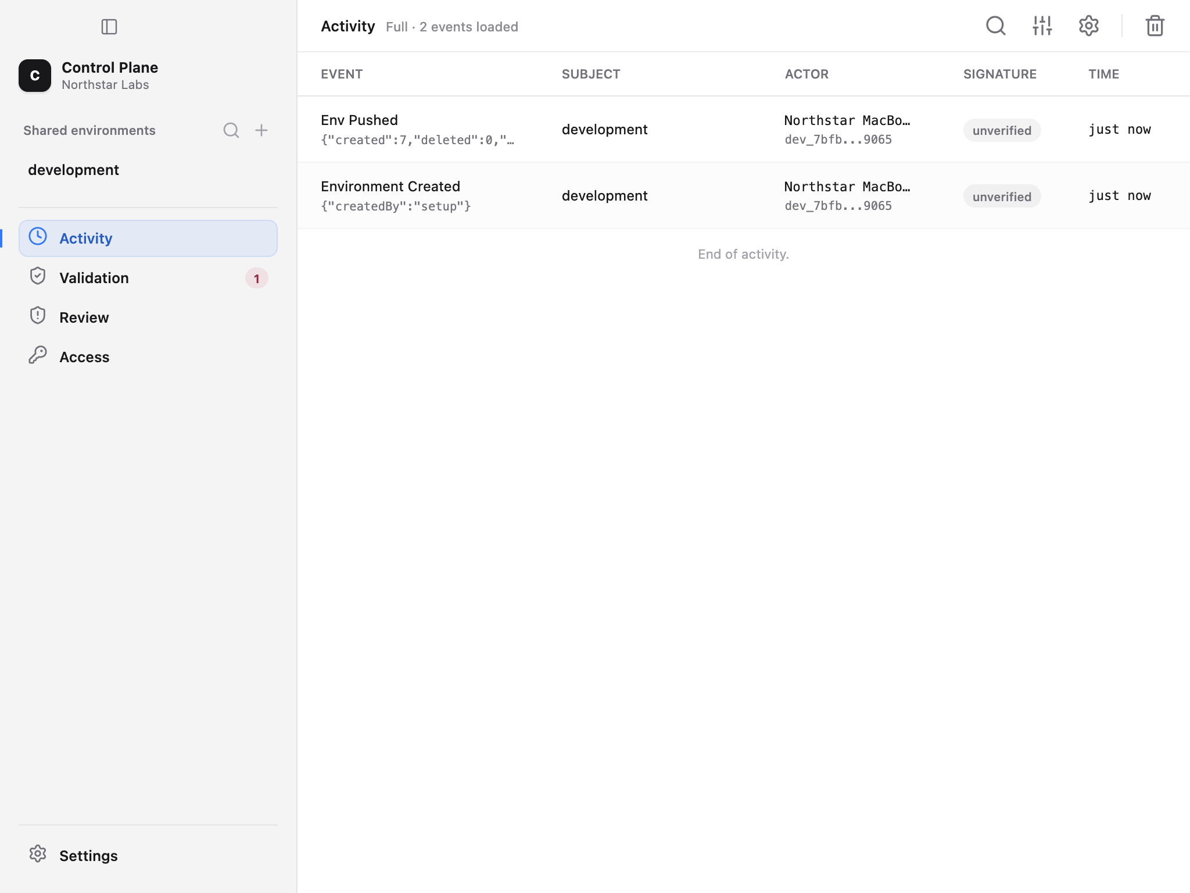Click just now time in Environment Created row
The height and width of the screenshot is (893, 1190).
pyautogui.click(x=1120, y=195)
